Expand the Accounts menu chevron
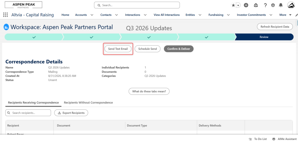 pyautogui.click(x=92, y=15)
